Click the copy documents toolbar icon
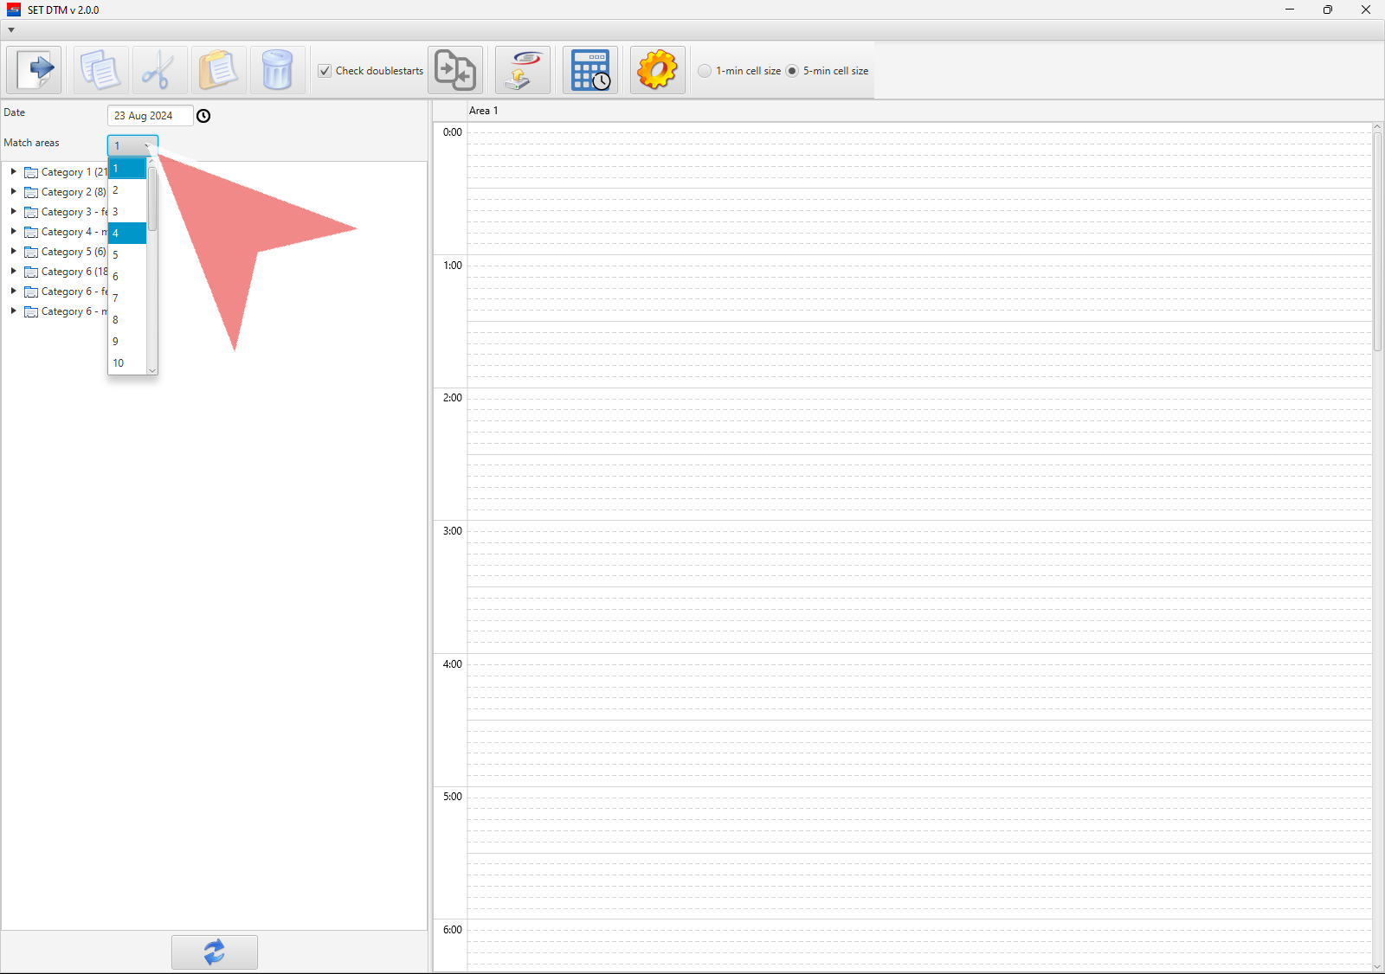1385x974 pixels. [100, 70]
